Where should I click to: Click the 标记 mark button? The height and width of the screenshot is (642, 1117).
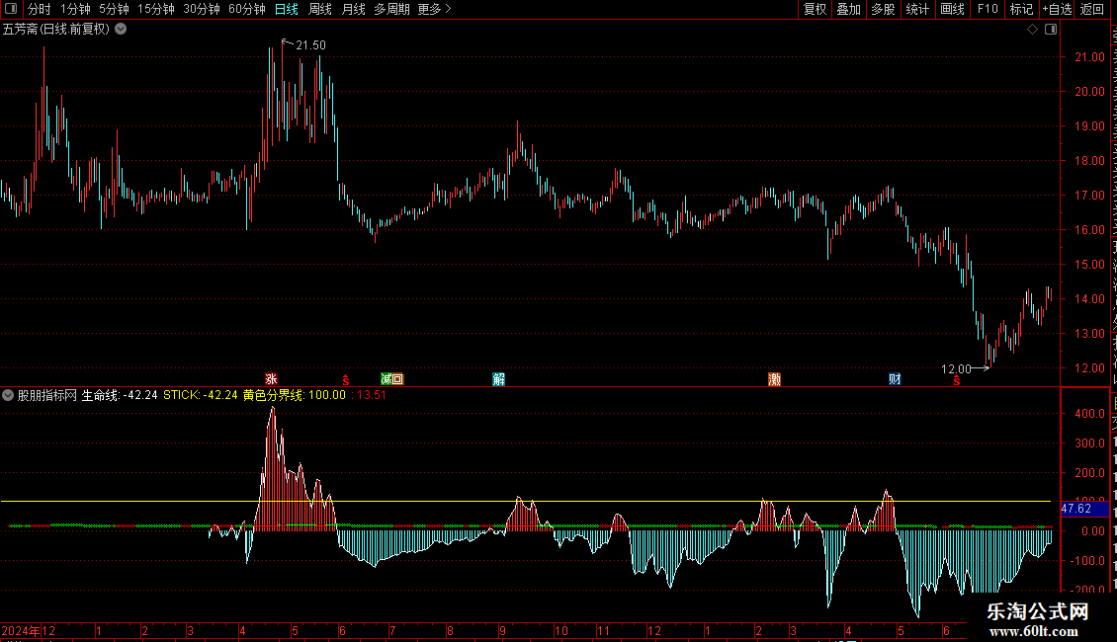(1021, 9)
